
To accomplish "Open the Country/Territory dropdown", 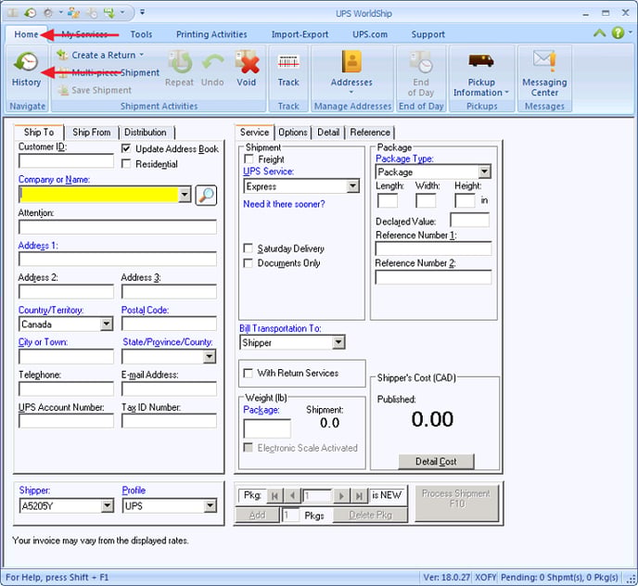I will point(107,325).
